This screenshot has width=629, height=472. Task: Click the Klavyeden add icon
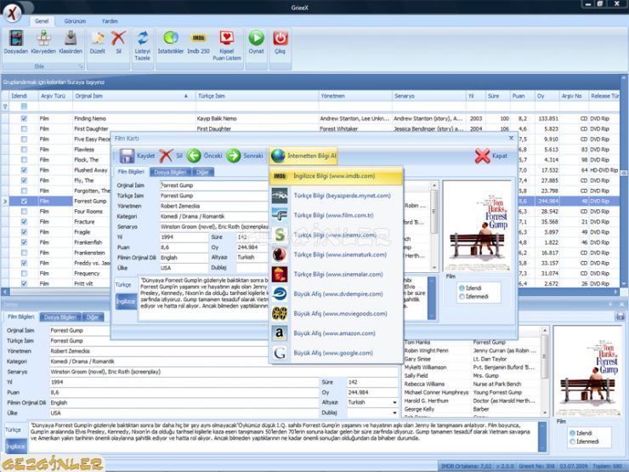[x=43, y=38]
